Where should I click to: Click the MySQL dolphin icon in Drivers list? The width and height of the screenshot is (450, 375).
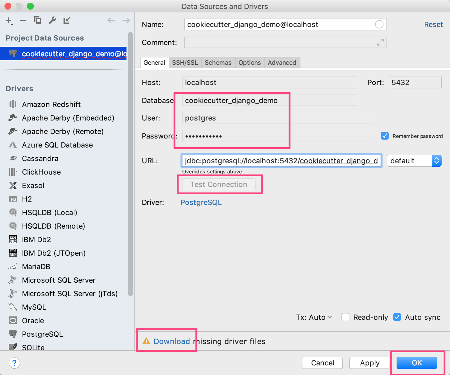[x=13, y=307]
